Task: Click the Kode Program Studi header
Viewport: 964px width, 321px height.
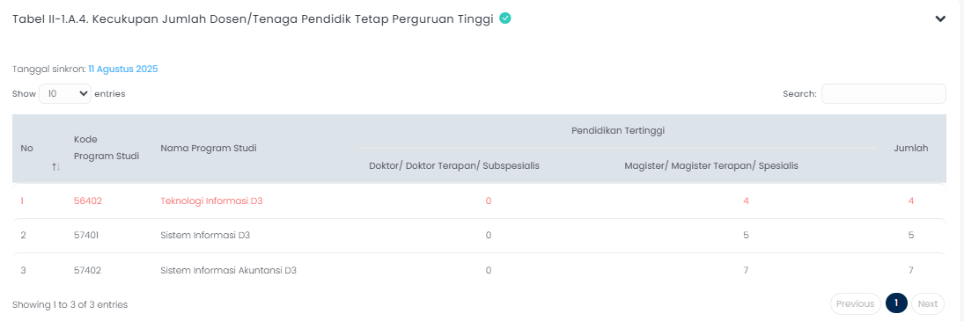Action: pos(107,147)
